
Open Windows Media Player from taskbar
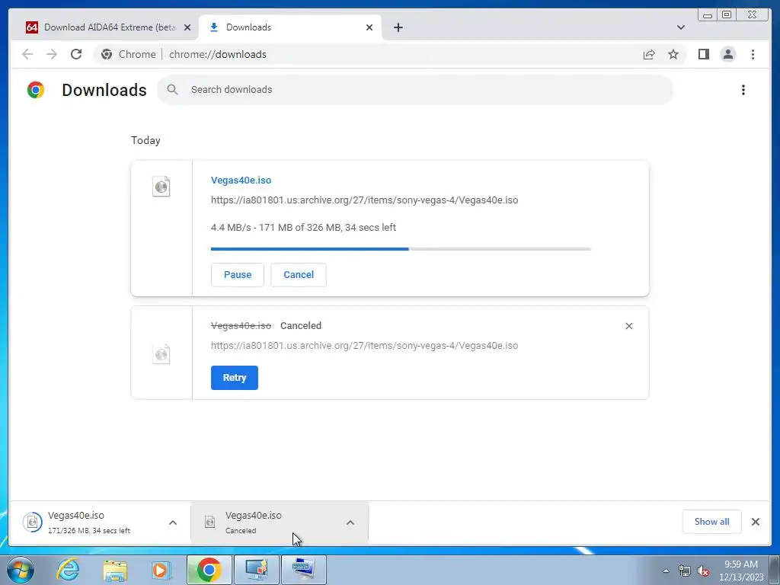[161, 570]
